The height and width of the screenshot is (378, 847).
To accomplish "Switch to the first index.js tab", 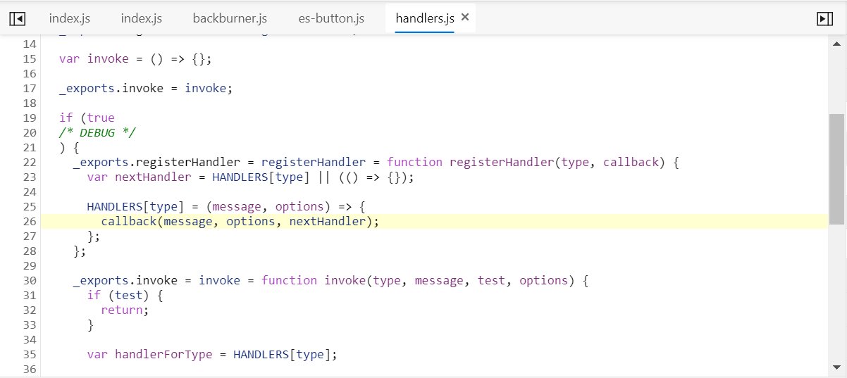I will point(70,18).
